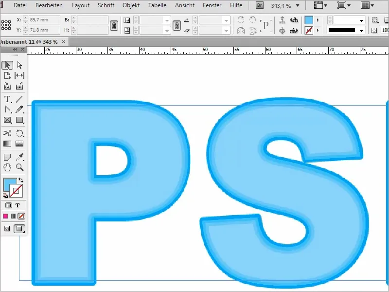Swap fill and stroke colors
Screen dimensions: 389x292
pyautogui.click(x=21, y=180)
